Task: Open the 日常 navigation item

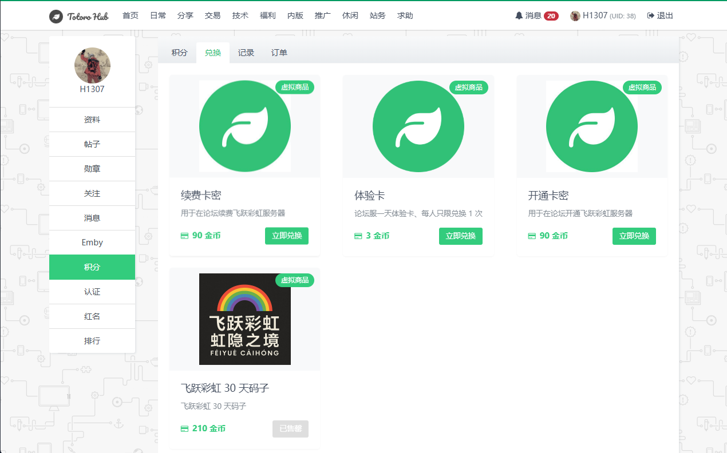Action: 158,16
